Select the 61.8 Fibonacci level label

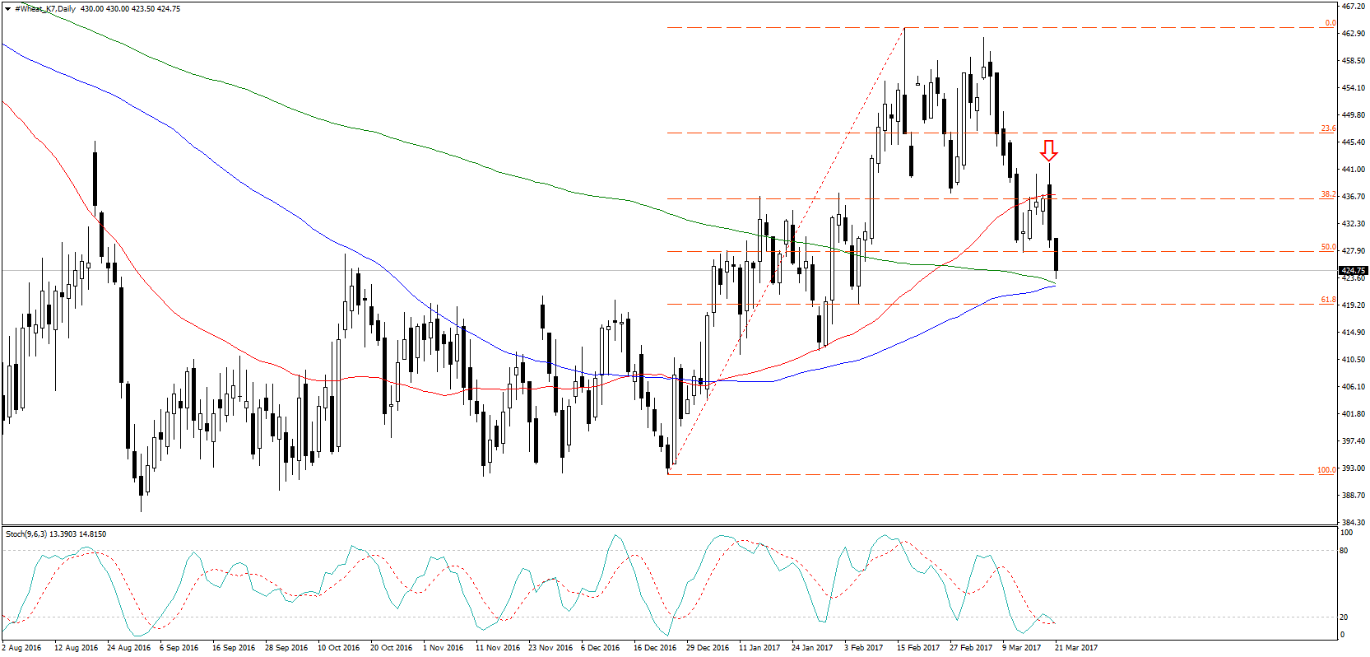click(x=1328, y=300)
